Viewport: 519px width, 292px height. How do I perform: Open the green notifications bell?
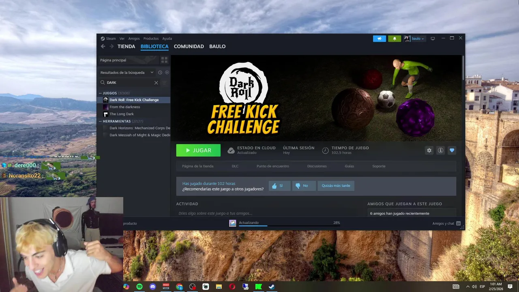click(x=395, y=39)
